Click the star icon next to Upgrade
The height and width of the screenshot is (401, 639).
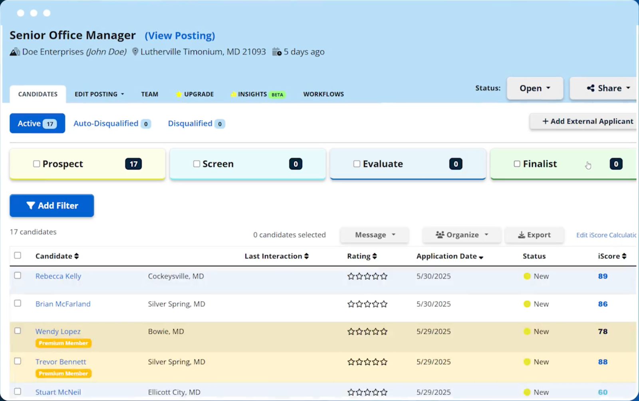(x=179, y=94)
